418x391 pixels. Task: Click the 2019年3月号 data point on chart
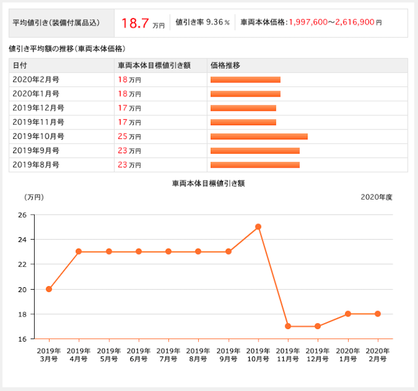(49, 289)
